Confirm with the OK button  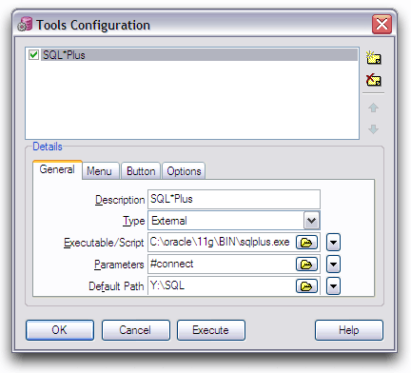[x=60, y=330]
